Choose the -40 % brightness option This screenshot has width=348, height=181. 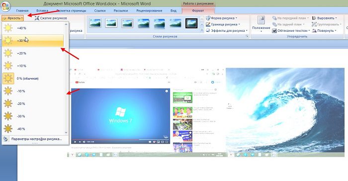tap(33, 129)
